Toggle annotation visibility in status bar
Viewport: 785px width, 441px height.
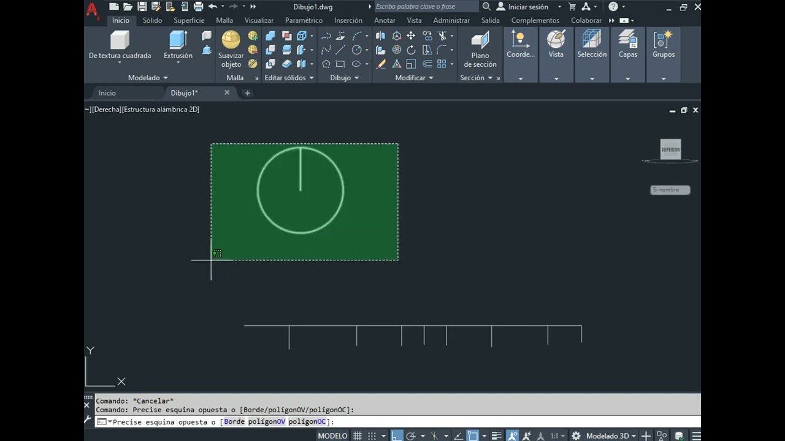pyautogui.click(x=511, y=436)
